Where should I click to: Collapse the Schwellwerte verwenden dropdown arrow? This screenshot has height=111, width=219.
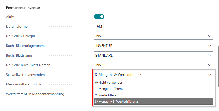(209, 75)
